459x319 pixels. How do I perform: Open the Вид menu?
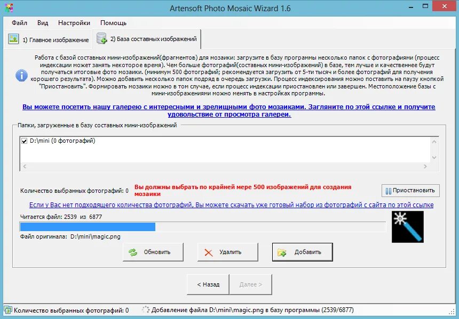point(43,23)
